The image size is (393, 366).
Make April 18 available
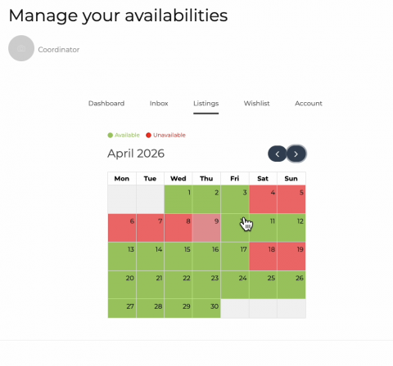click(x=263, y=257)
